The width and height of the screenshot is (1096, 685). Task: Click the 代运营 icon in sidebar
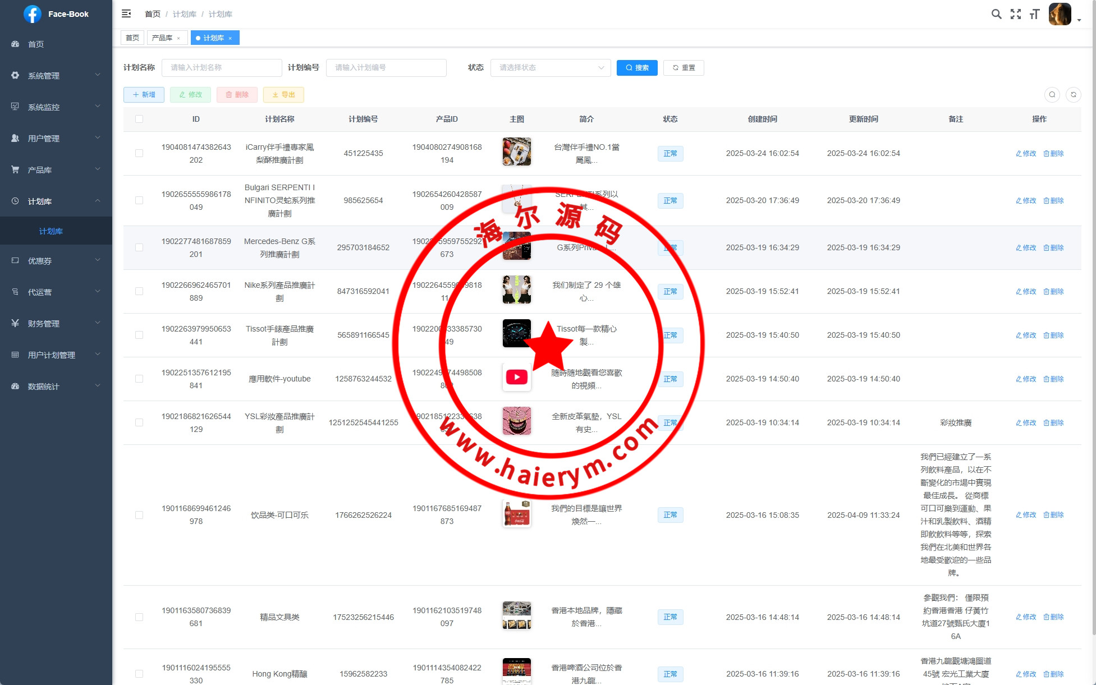(x=15, y=292)
